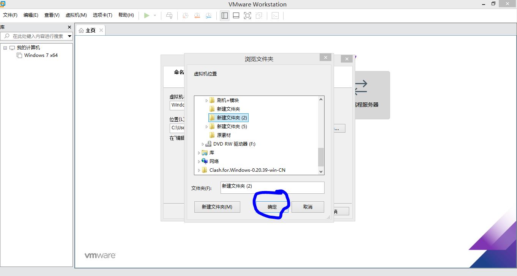Expand the DVD RW 驱动器 (F:) node

[x=203, y=144]
